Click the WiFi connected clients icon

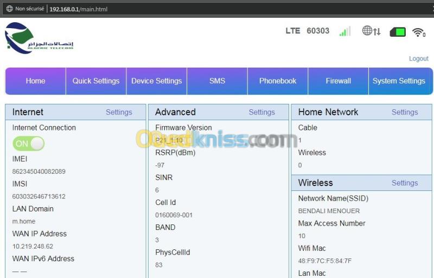coord(419,32)
